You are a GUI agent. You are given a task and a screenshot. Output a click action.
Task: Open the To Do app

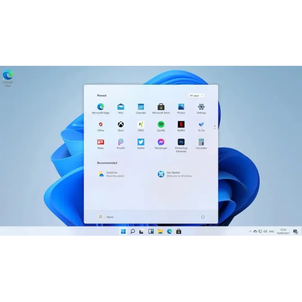(x=201, y=126)
